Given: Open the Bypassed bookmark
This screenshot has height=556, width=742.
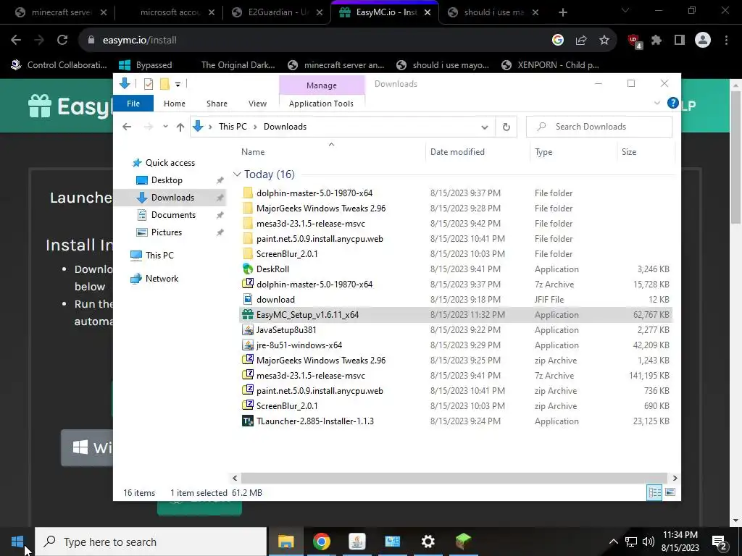Looking at the screenshot, I should pos(145,65).
